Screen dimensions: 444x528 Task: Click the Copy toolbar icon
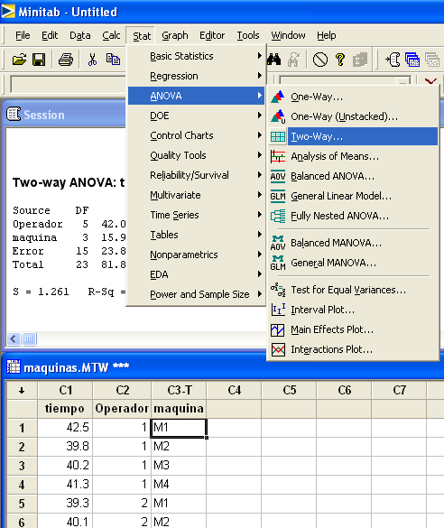tap(113, 60)
